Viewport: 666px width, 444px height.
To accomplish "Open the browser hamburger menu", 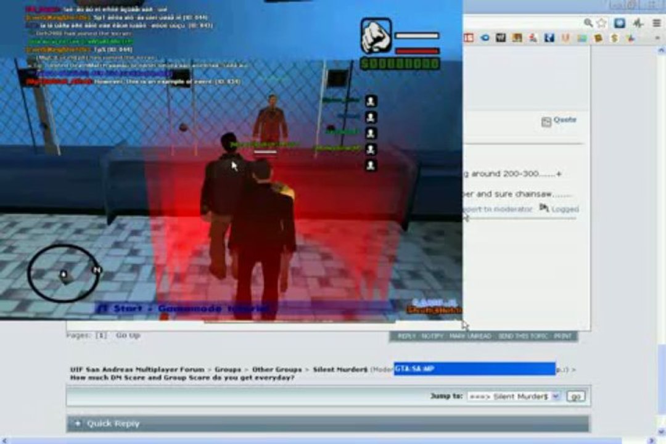I will pyautogui.click(x=657, y=23).
